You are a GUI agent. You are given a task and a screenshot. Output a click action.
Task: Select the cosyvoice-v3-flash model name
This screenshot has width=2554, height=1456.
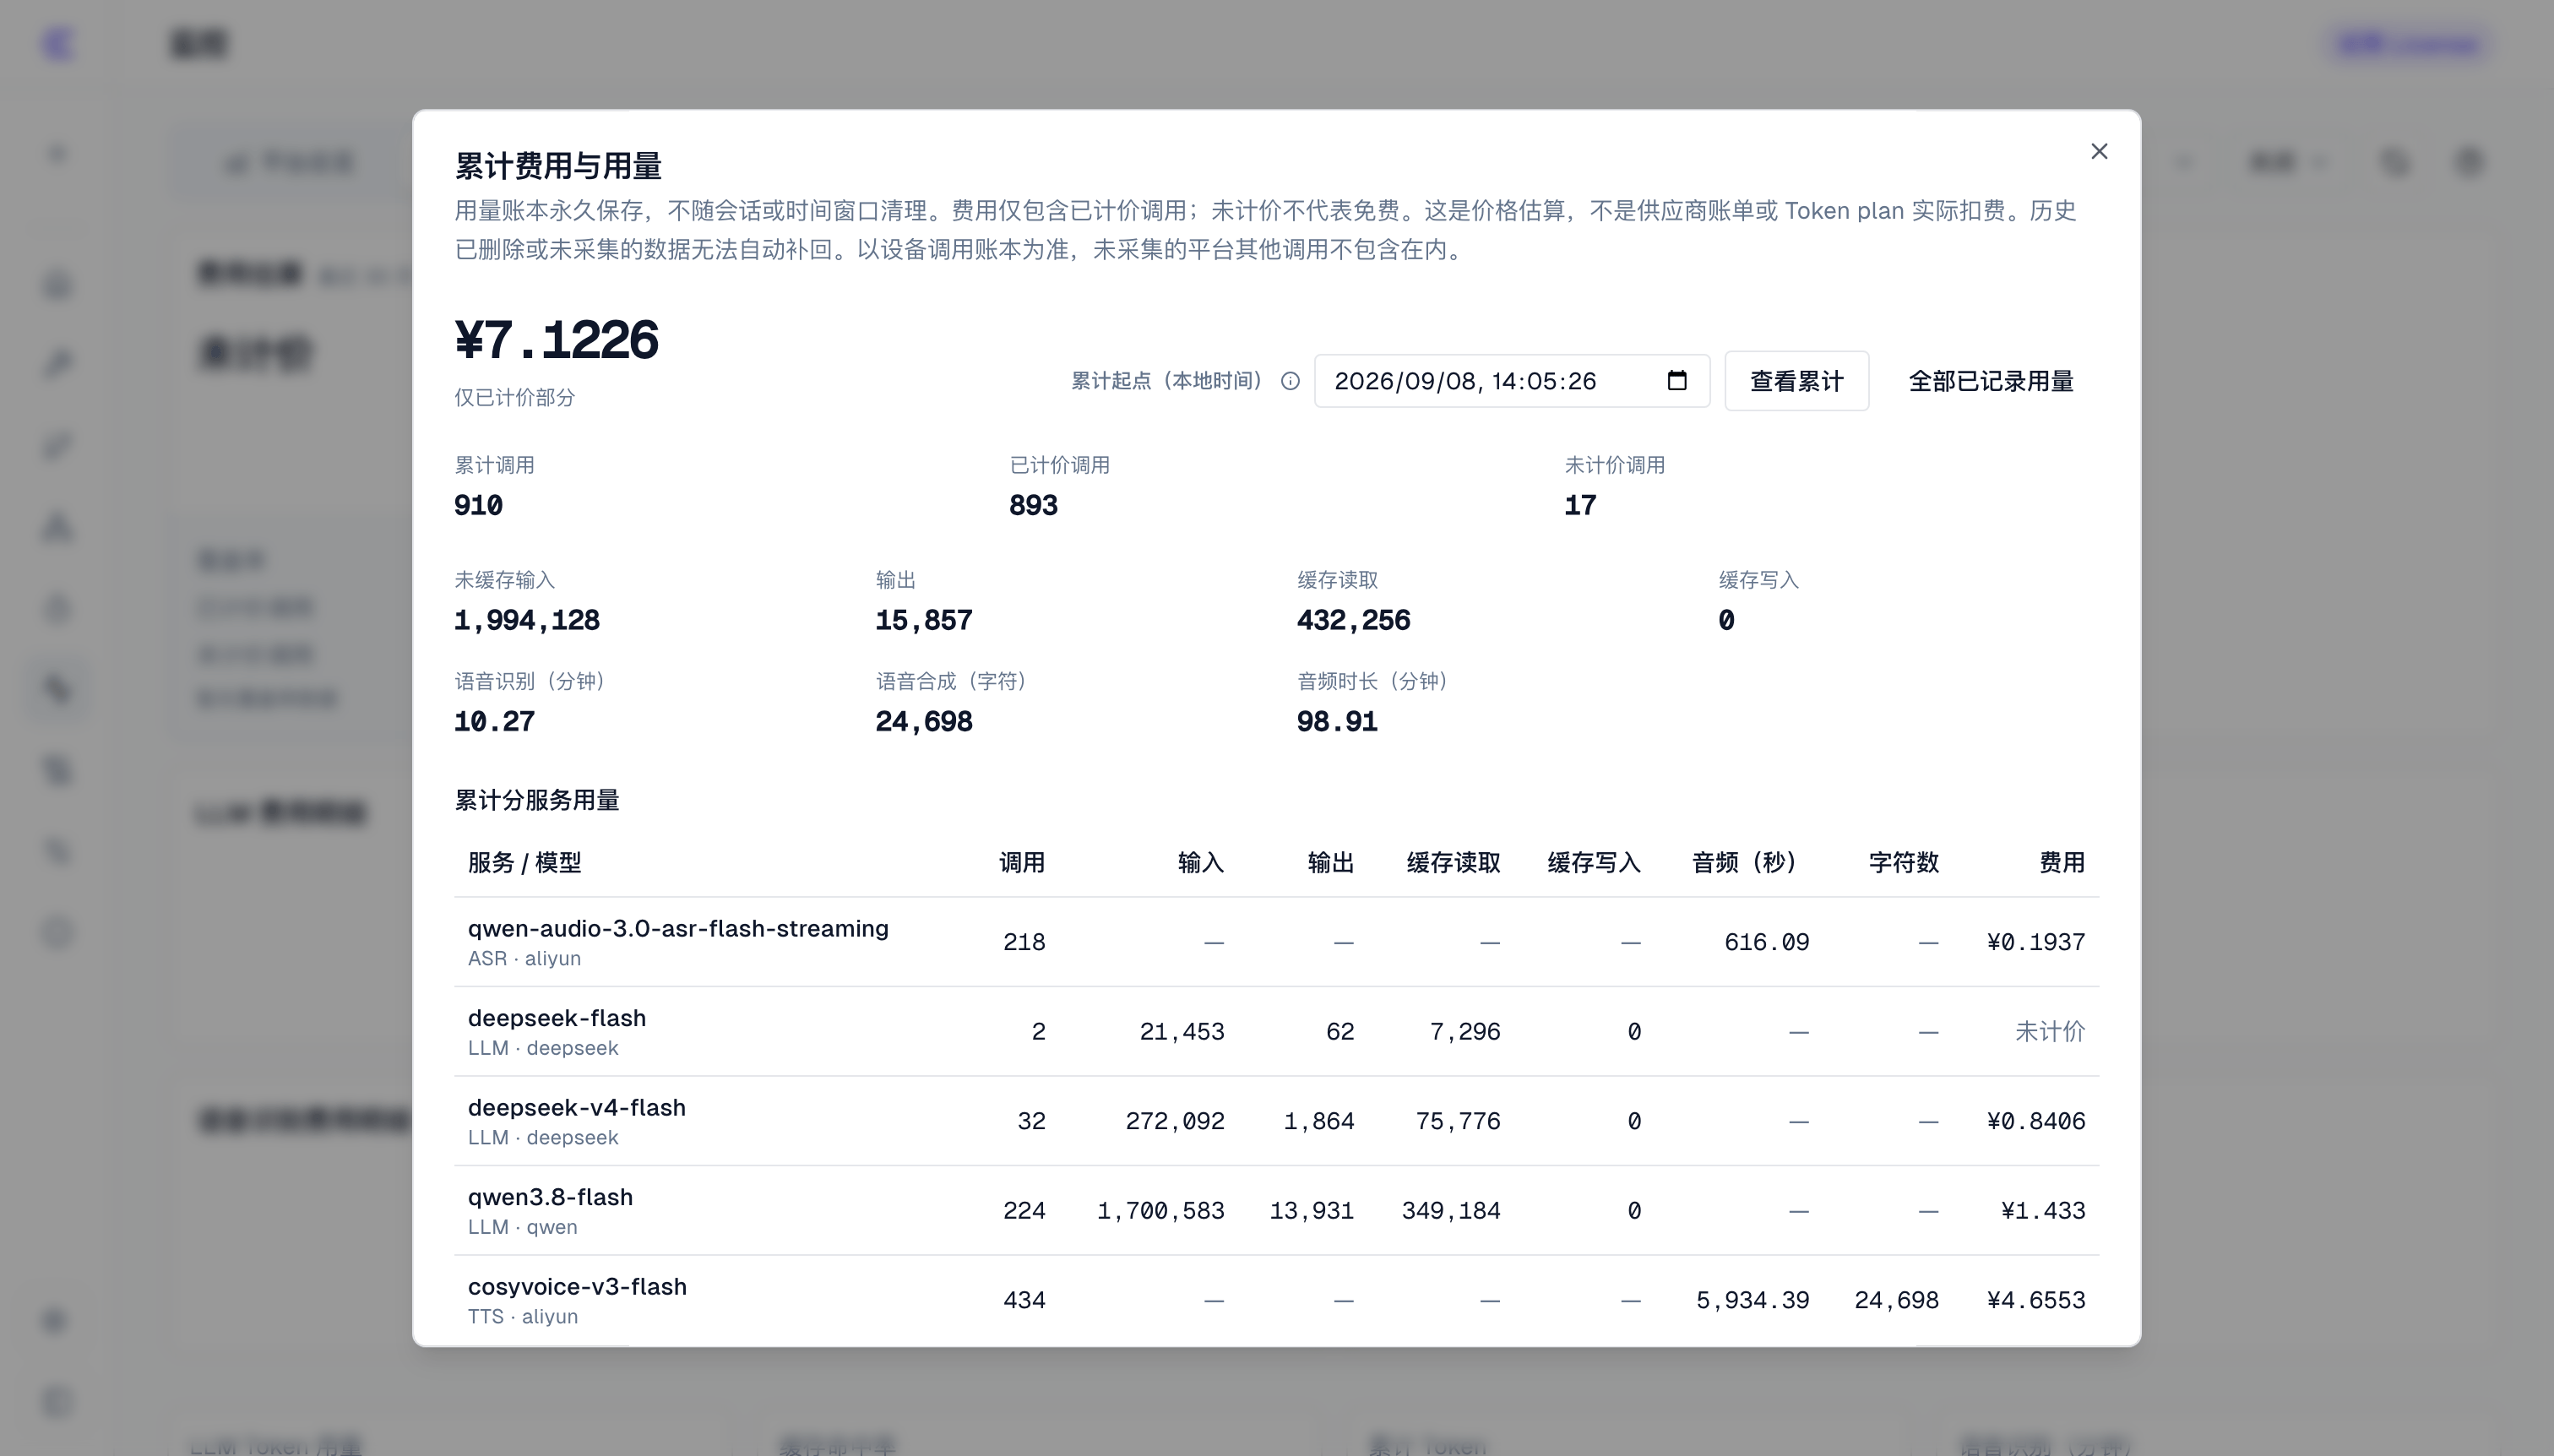577,1286
